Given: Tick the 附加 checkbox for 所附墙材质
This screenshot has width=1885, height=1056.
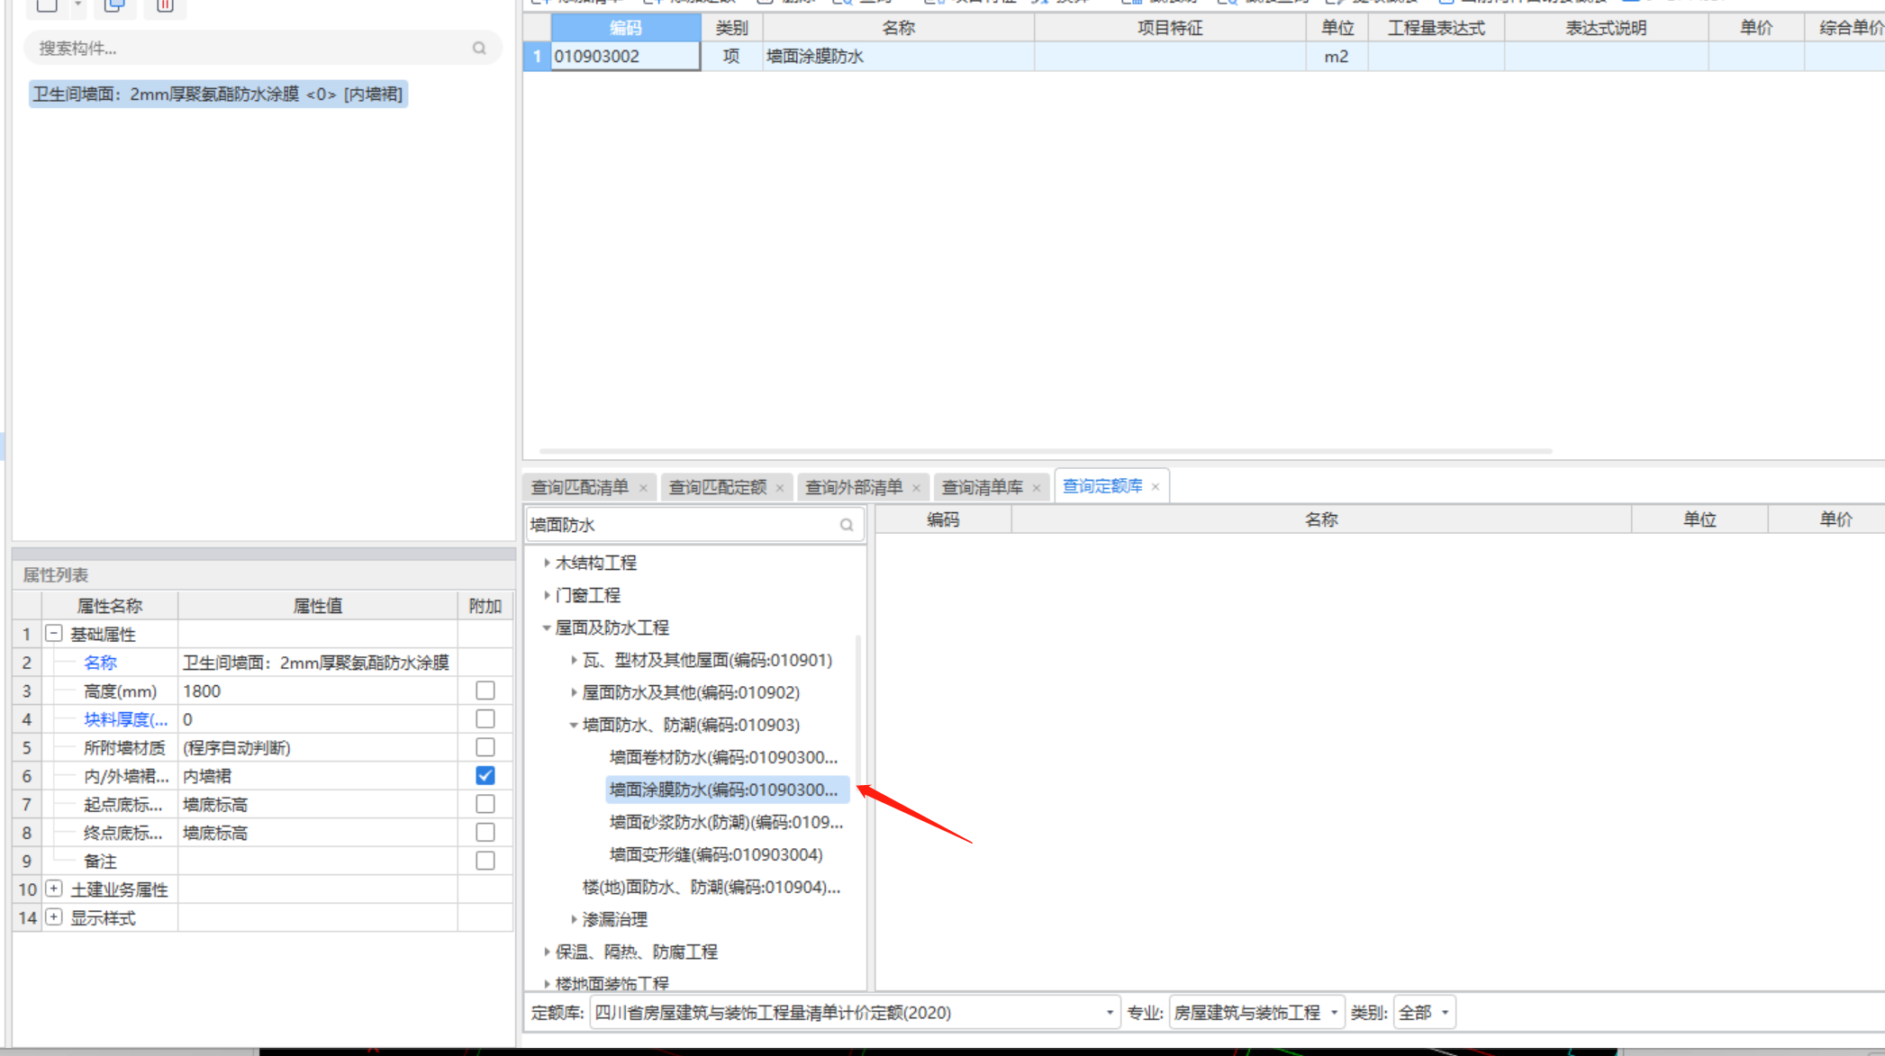Looking at the screenshot, I should (x=485, y=747).
